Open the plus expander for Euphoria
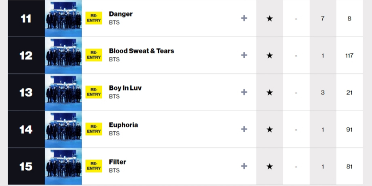 click(244, 129)
